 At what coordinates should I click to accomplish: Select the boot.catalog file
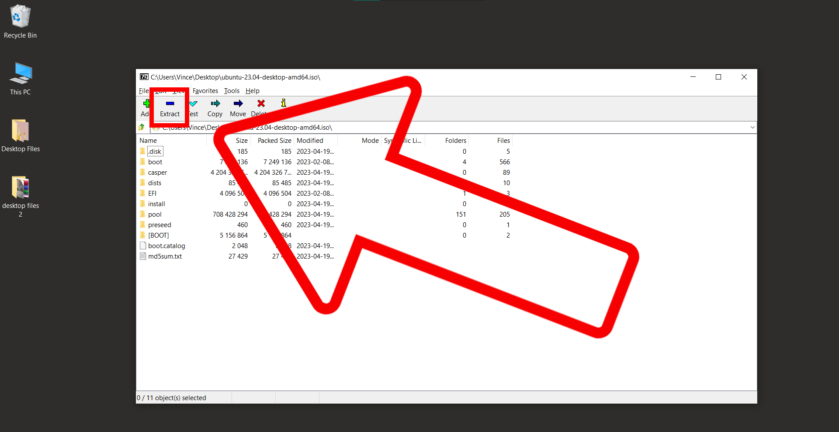coord(166,245)
